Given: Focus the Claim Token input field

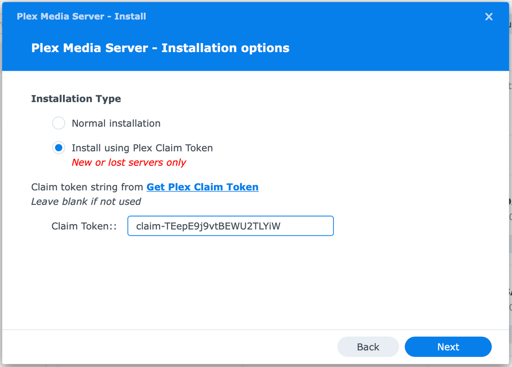Looking at the screenshot, I should (230, 226).
